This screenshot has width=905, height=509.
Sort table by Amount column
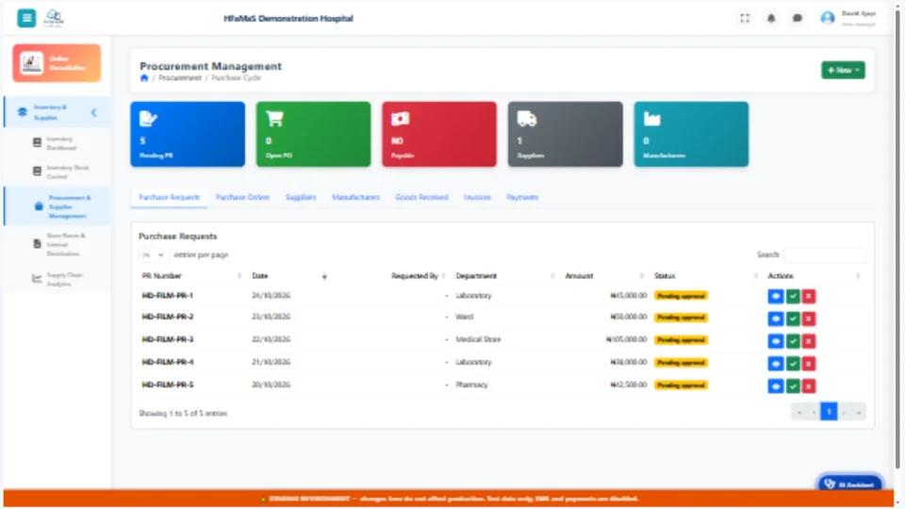pos(603,276)
